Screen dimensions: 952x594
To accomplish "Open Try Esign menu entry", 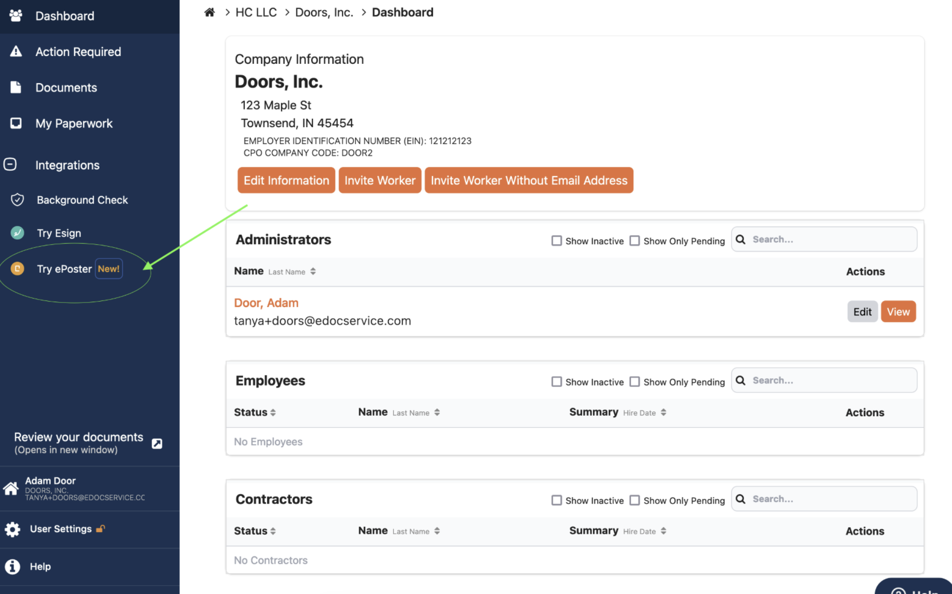I will (59, 233).
